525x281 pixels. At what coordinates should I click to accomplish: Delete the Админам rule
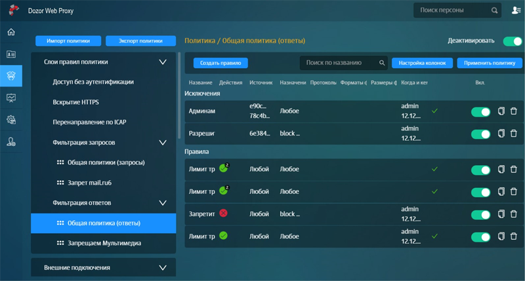[x=513, y=111]
